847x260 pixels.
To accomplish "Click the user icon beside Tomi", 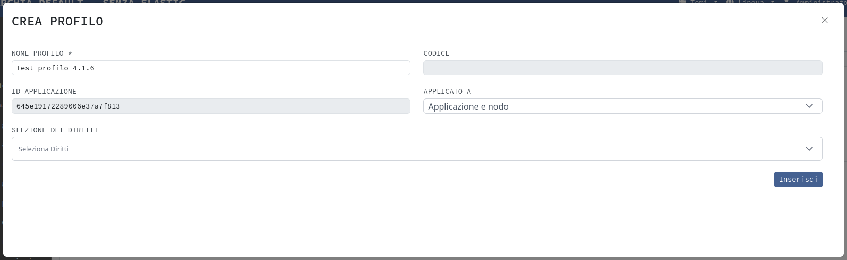I will tap(682, 2).
